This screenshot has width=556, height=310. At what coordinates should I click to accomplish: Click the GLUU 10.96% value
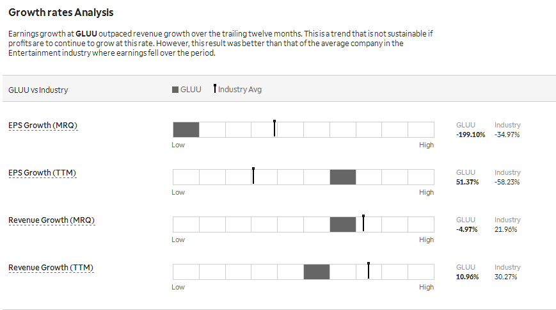pos(467,277)
